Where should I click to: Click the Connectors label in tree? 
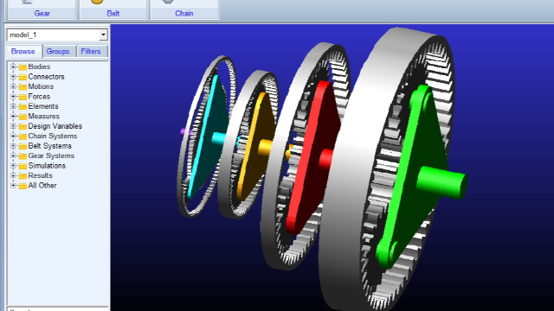pyautogui.click(x=46, y=77)
